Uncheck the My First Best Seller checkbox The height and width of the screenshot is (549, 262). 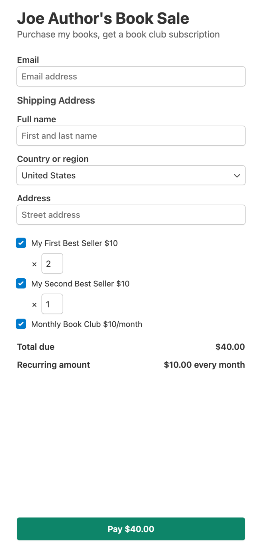coord(21,243)
